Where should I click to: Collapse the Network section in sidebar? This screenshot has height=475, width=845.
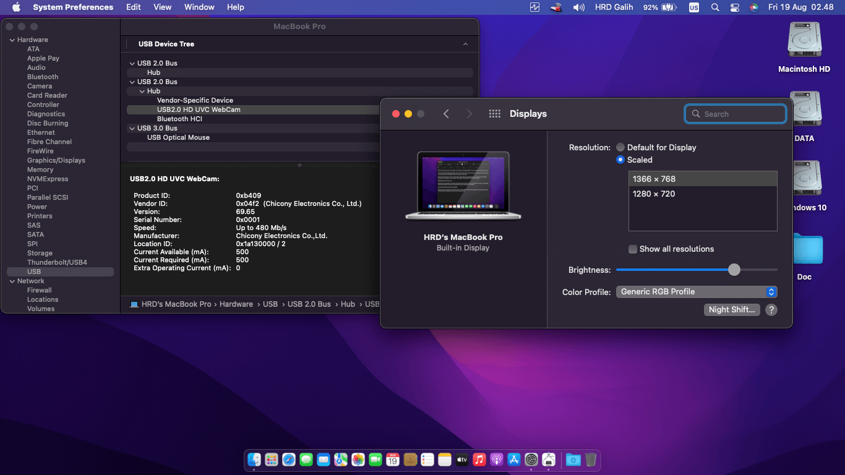click(12, 281)
